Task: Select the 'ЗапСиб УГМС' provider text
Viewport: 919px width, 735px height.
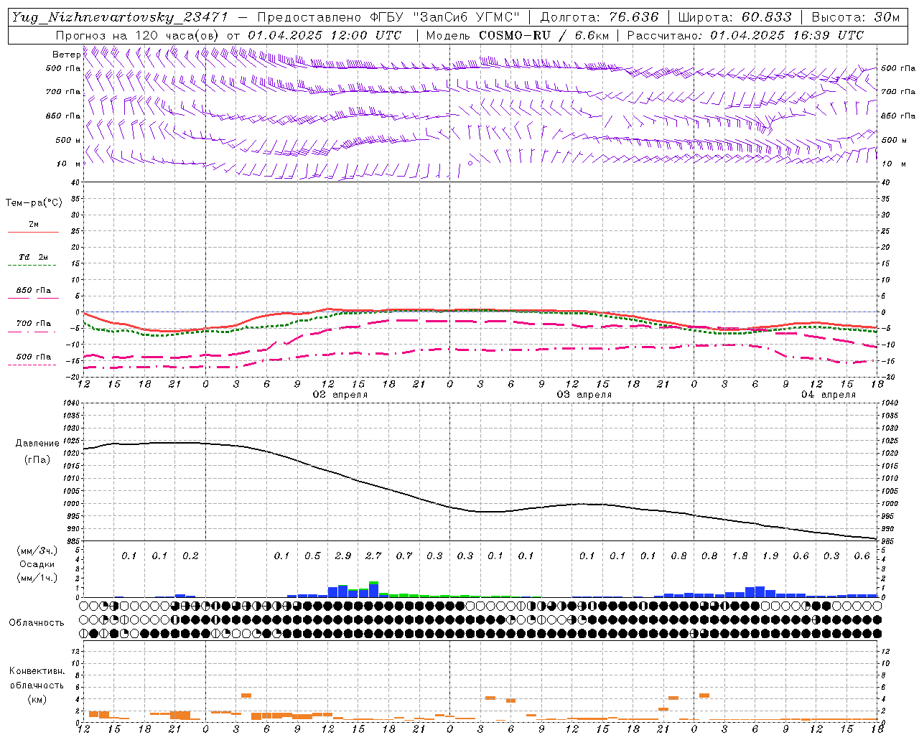Action: click(x=466, y=17)
